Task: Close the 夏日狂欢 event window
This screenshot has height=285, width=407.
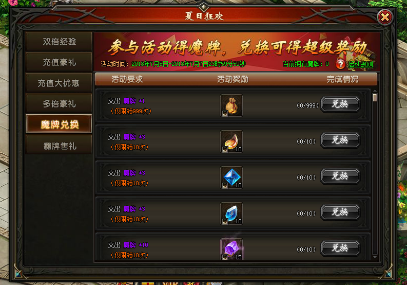Action: (385, 17)
